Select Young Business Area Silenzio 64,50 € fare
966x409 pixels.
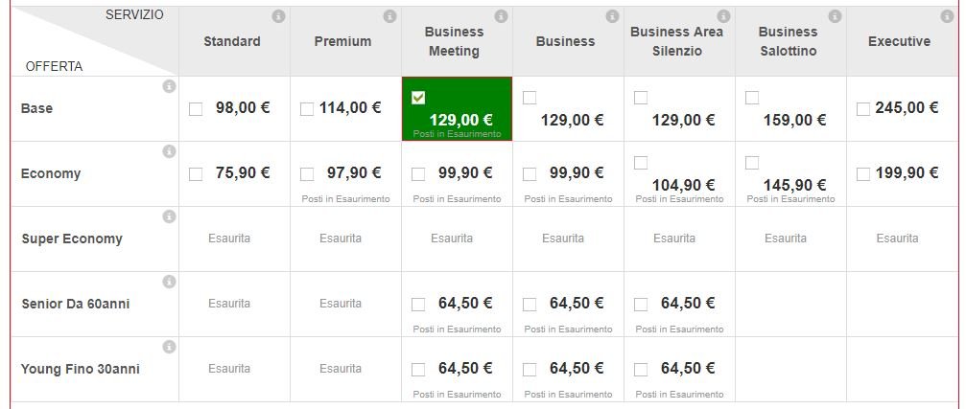coord(641,370)
